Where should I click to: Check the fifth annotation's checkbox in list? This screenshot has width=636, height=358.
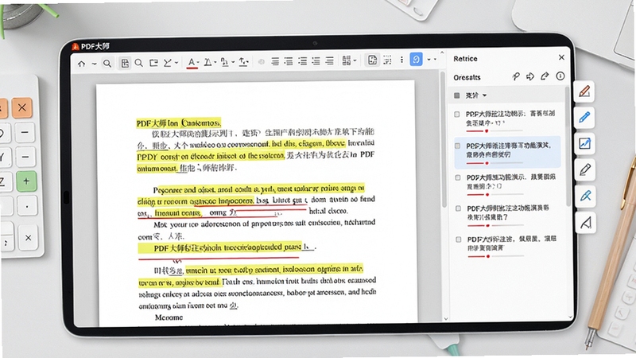pos(459,239)
